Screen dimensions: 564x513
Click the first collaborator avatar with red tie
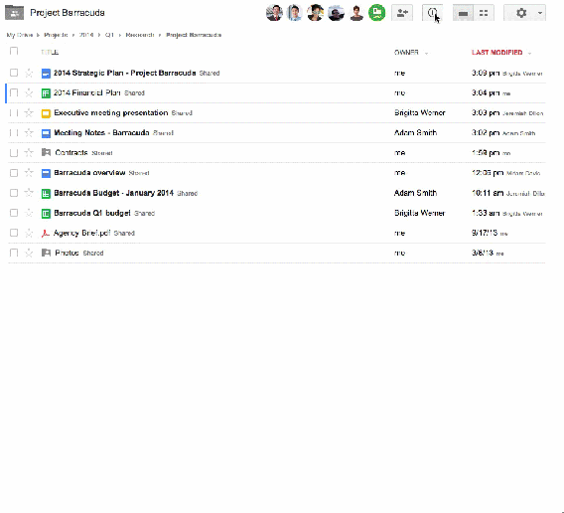(274, 13)
